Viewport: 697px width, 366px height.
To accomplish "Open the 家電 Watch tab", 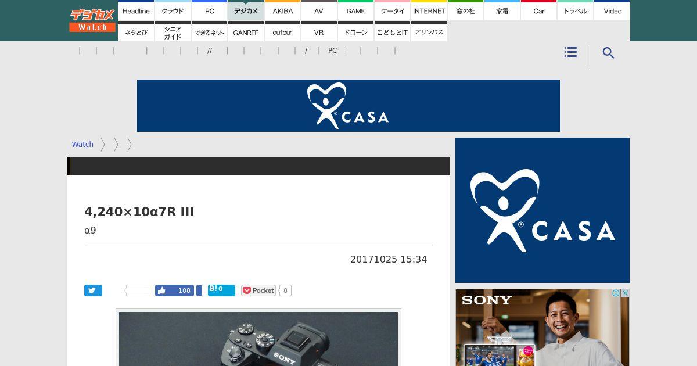I will point(502,10).
